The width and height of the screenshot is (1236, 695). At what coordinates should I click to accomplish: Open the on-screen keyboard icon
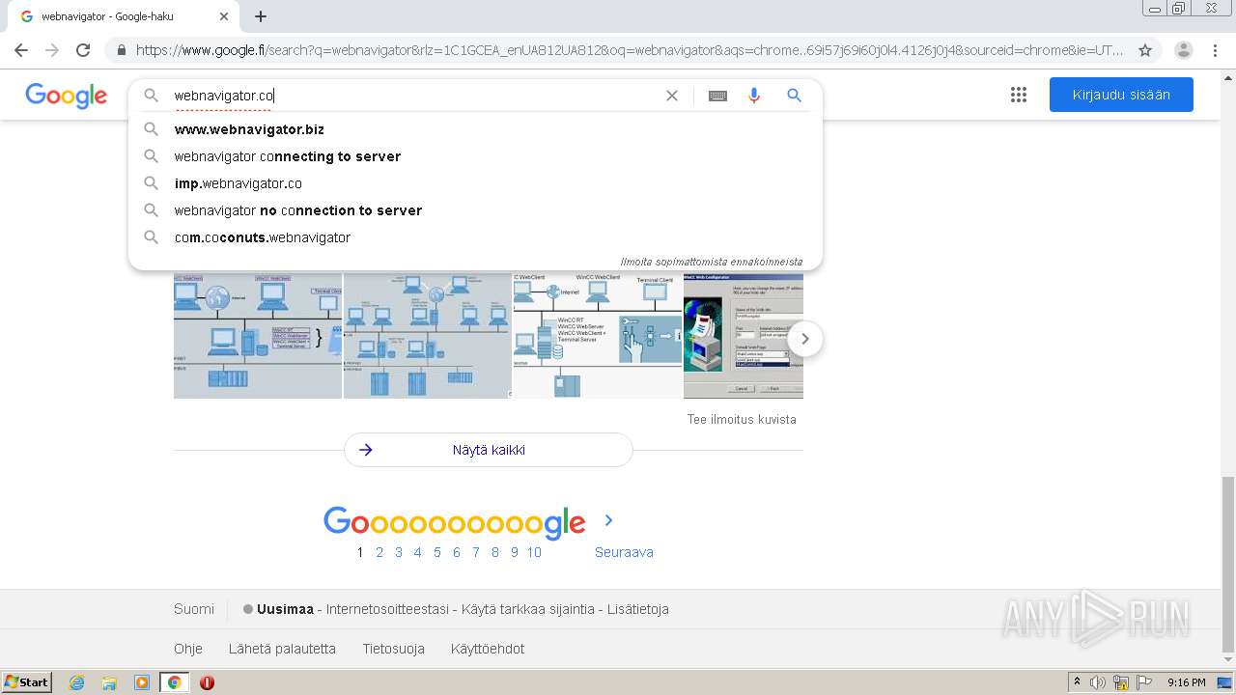[x=717, y=96]
